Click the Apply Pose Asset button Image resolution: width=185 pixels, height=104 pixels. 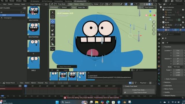(x=67, y=67)
